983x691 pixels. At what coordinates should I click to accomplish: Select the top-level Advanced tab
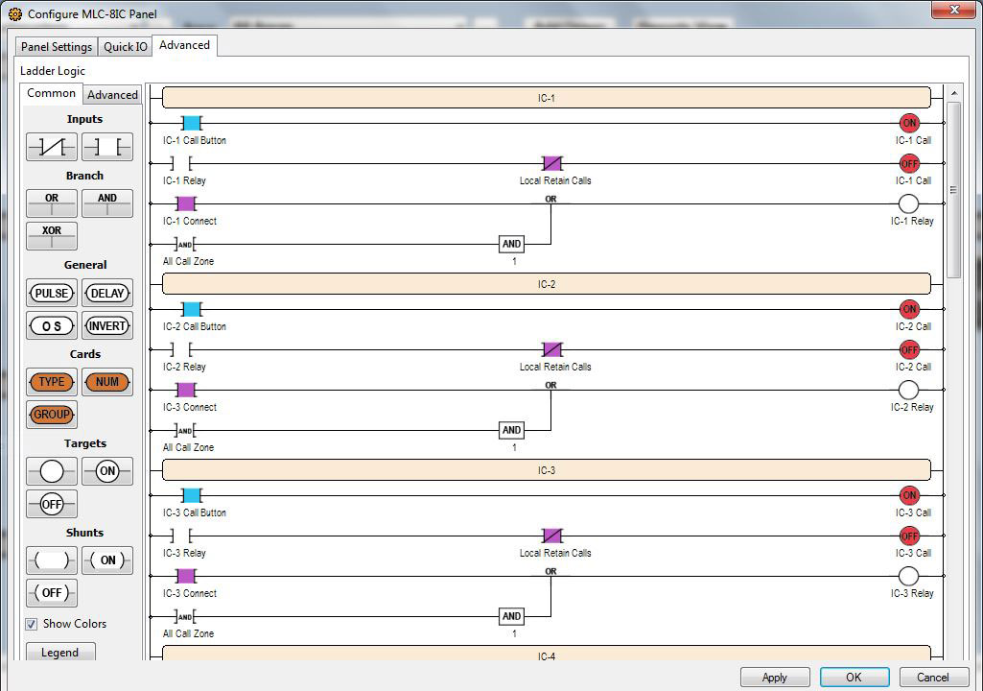pyautogui.click(x=184, y=45)
